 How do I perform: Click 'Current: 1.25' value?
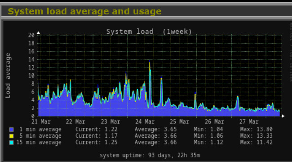97,142
